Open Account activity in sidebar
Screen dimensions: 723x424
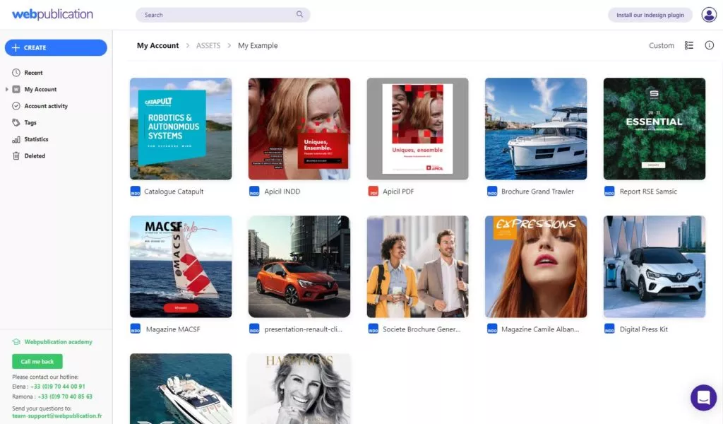point(46,106)
